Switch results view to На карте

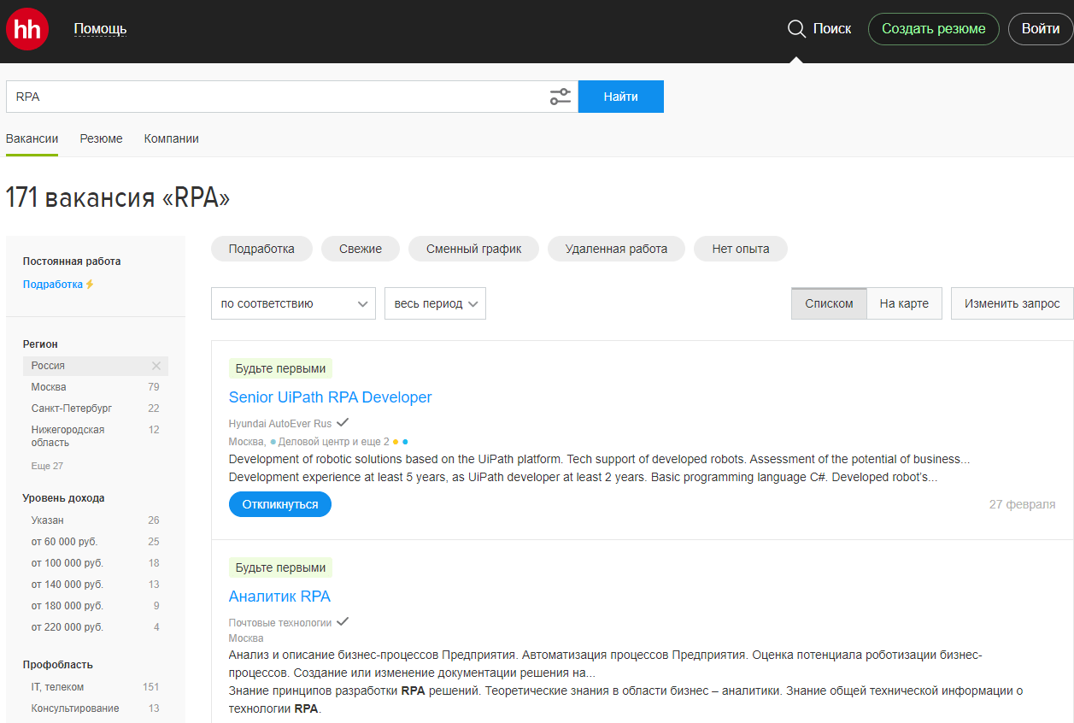coord(904,303)
